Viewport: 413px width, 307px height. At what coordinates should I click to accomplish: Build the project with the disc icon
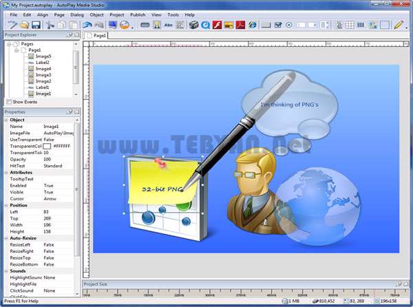point(125,25)
